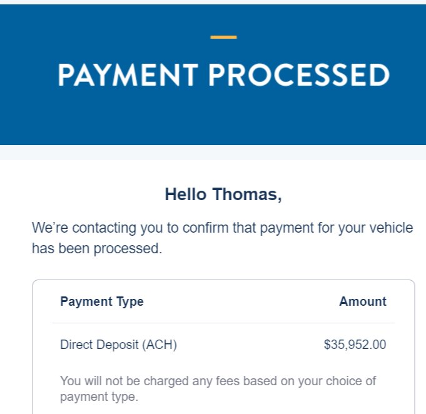The height and width of the screenshot is (414, 426).
Task: Click the yellow accent dash above heading
Action: [x=223, y=38]
